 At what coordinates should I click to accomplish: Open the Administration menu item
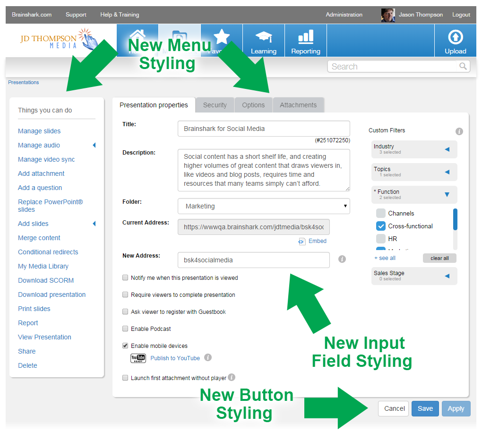tap(344, 15)
